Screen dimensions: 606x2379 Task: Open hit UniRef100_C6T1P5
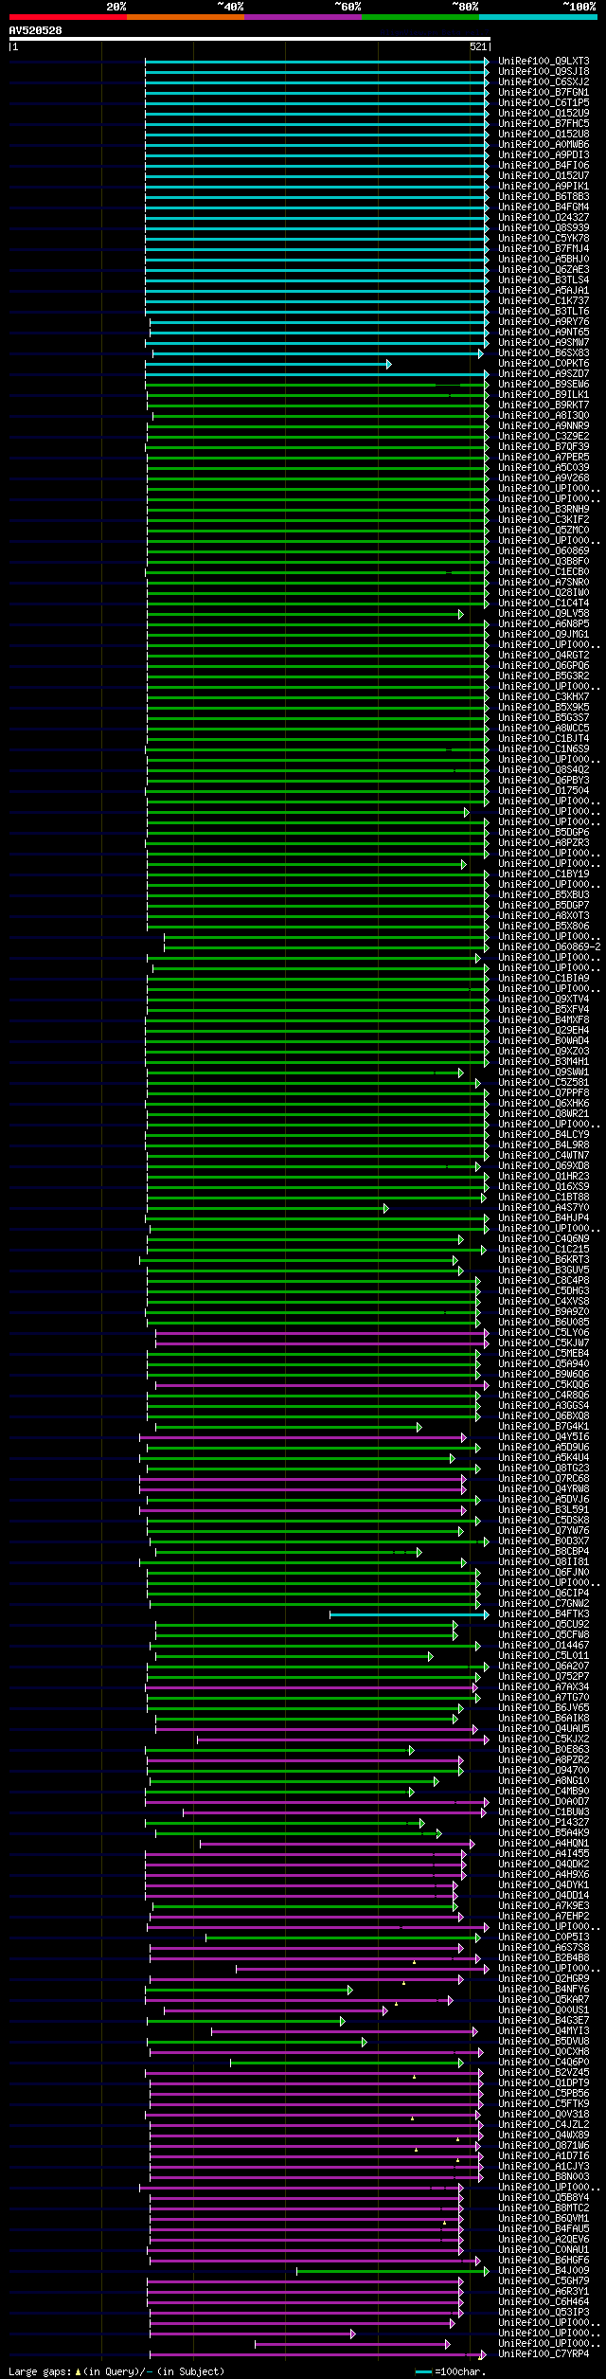pyautogui.click(x=544, y=103)
